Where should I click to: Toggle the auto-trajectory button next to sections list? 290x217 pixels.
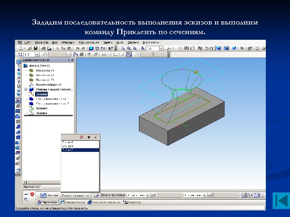coord(96,195)
